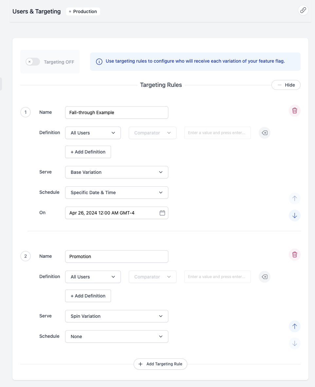Delete the Promotion rule via trash icon
Image resolution: width=315 pixels, height=387 pixels.
pos(294,255)
